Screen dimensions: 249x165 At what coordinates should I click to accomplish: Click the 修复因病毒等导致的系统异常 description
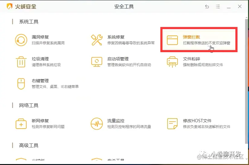(131, 43)
